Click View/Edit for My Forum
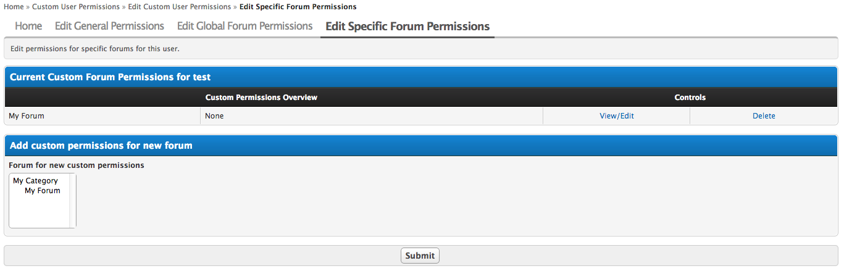Screen dimensions: 844x271 click(x=616, y=115)
